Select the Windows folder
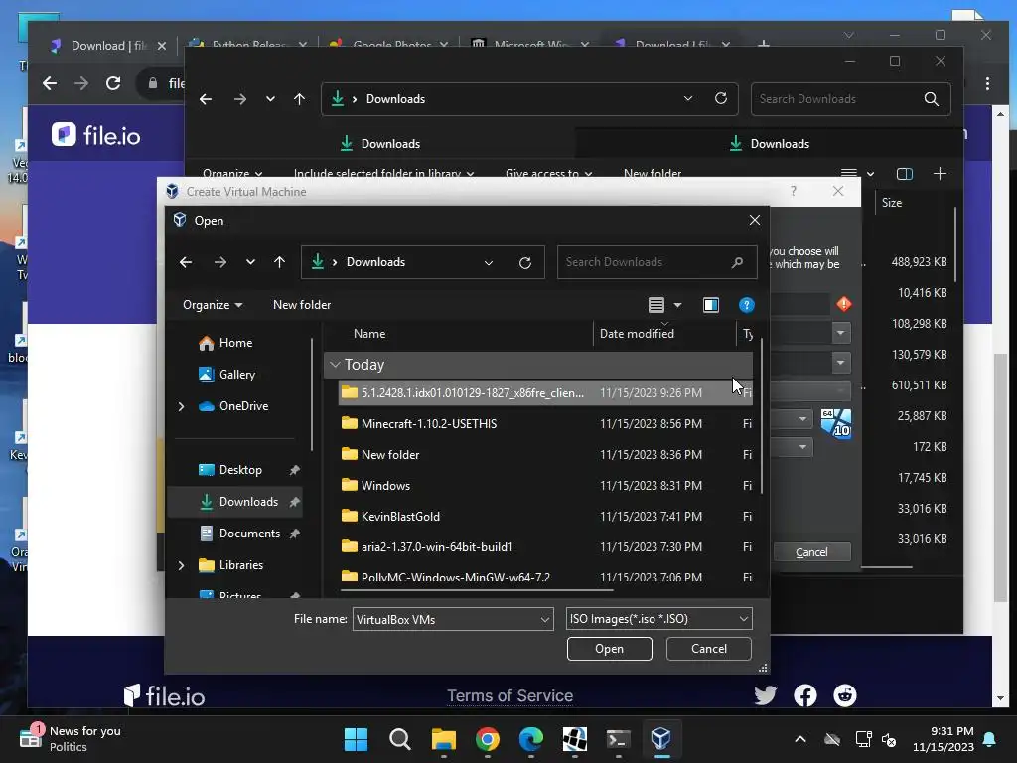Viewport: 1017px width, 763px height. point(545,485)
